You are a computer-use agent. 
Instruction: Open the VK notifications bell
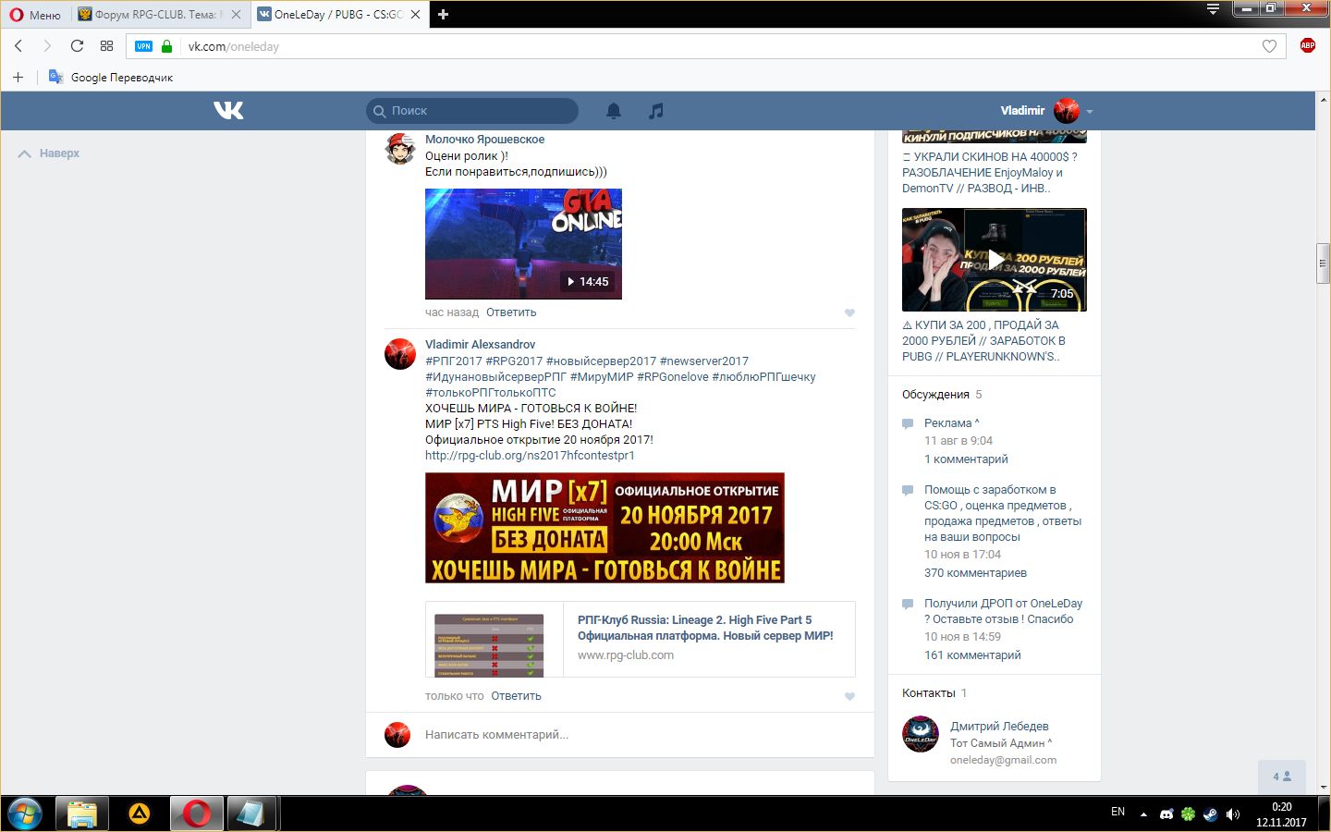pyautogui.click(x=614, y=111)
